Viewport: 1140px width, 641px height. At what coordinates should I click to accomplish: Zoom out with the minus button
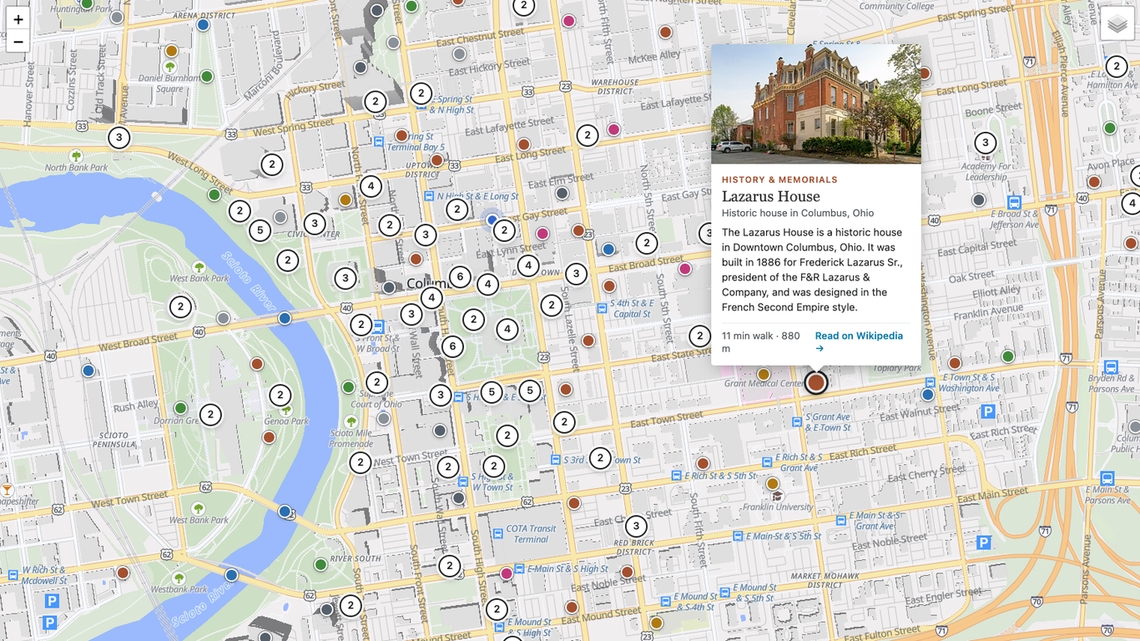[18, 42]
